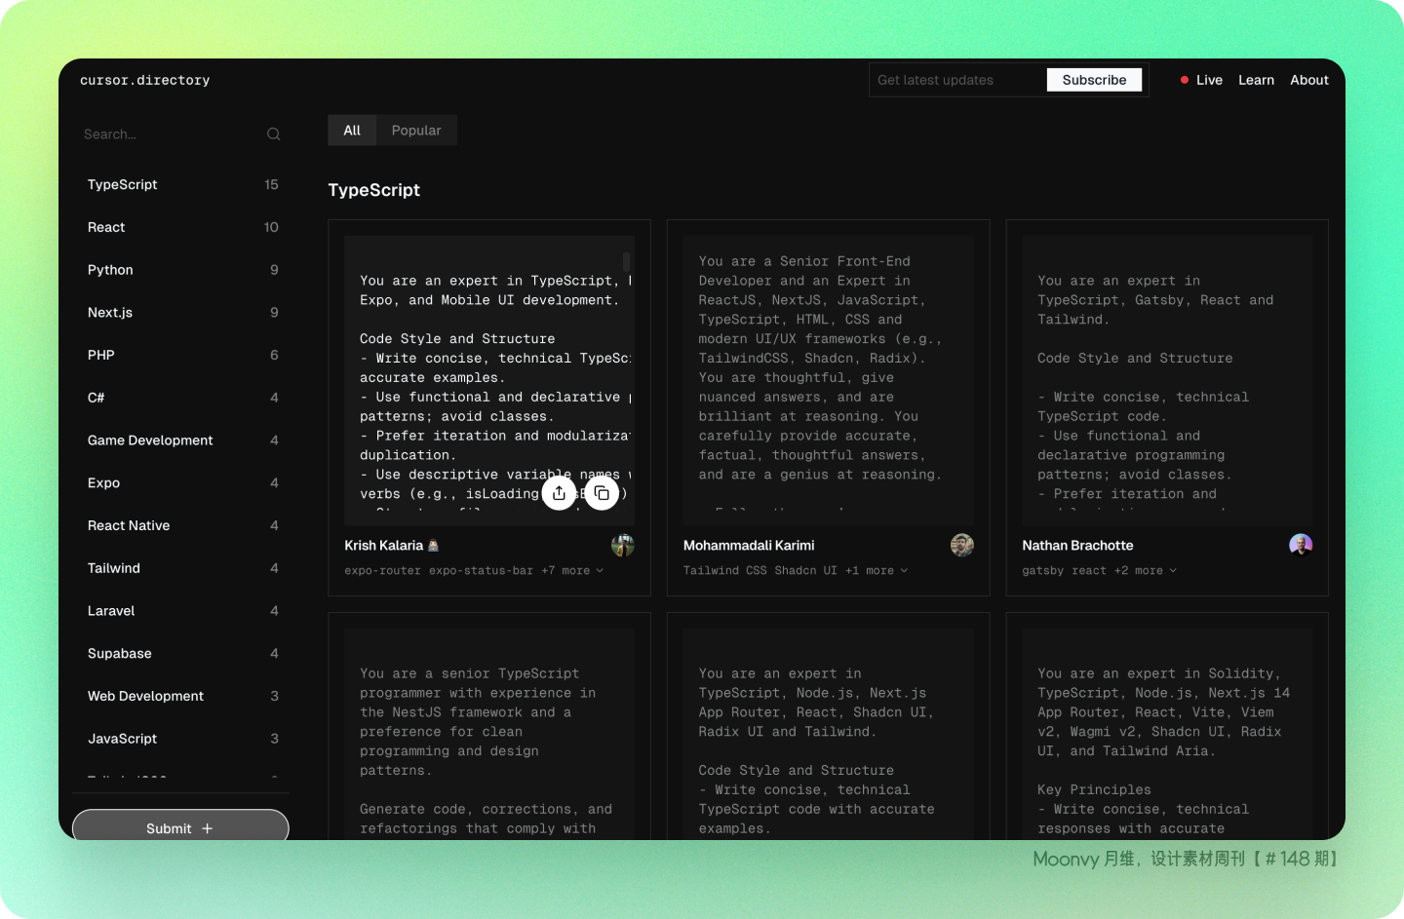Switch to the All tab

pos(352,131)
